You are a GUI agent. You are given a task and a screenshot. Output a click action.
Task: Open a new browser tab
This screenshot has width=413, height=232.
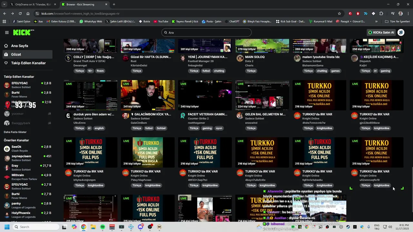114,5
